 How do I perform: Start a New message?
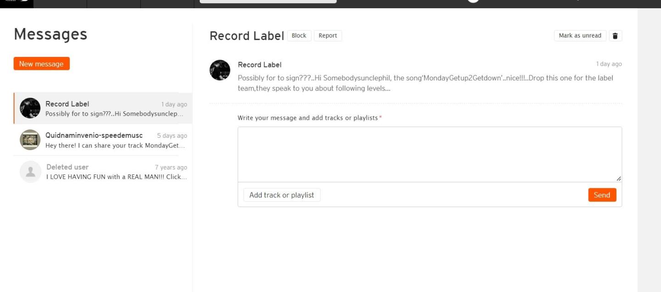pos(41,64)
